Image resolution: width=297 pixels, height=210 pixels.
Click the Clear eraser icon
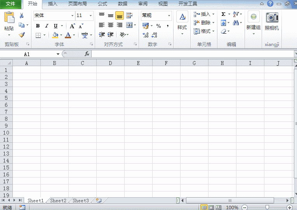[x=224, y=31]
